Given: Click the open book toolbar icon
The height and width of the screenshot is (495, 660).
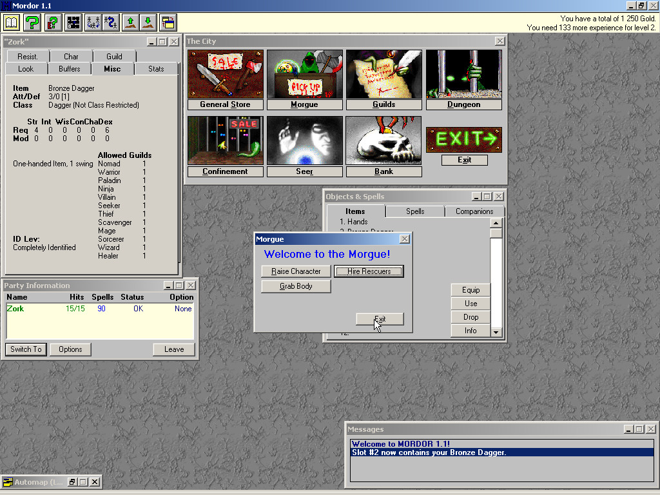Looking at the screenshot, I should tap(12, 23).
